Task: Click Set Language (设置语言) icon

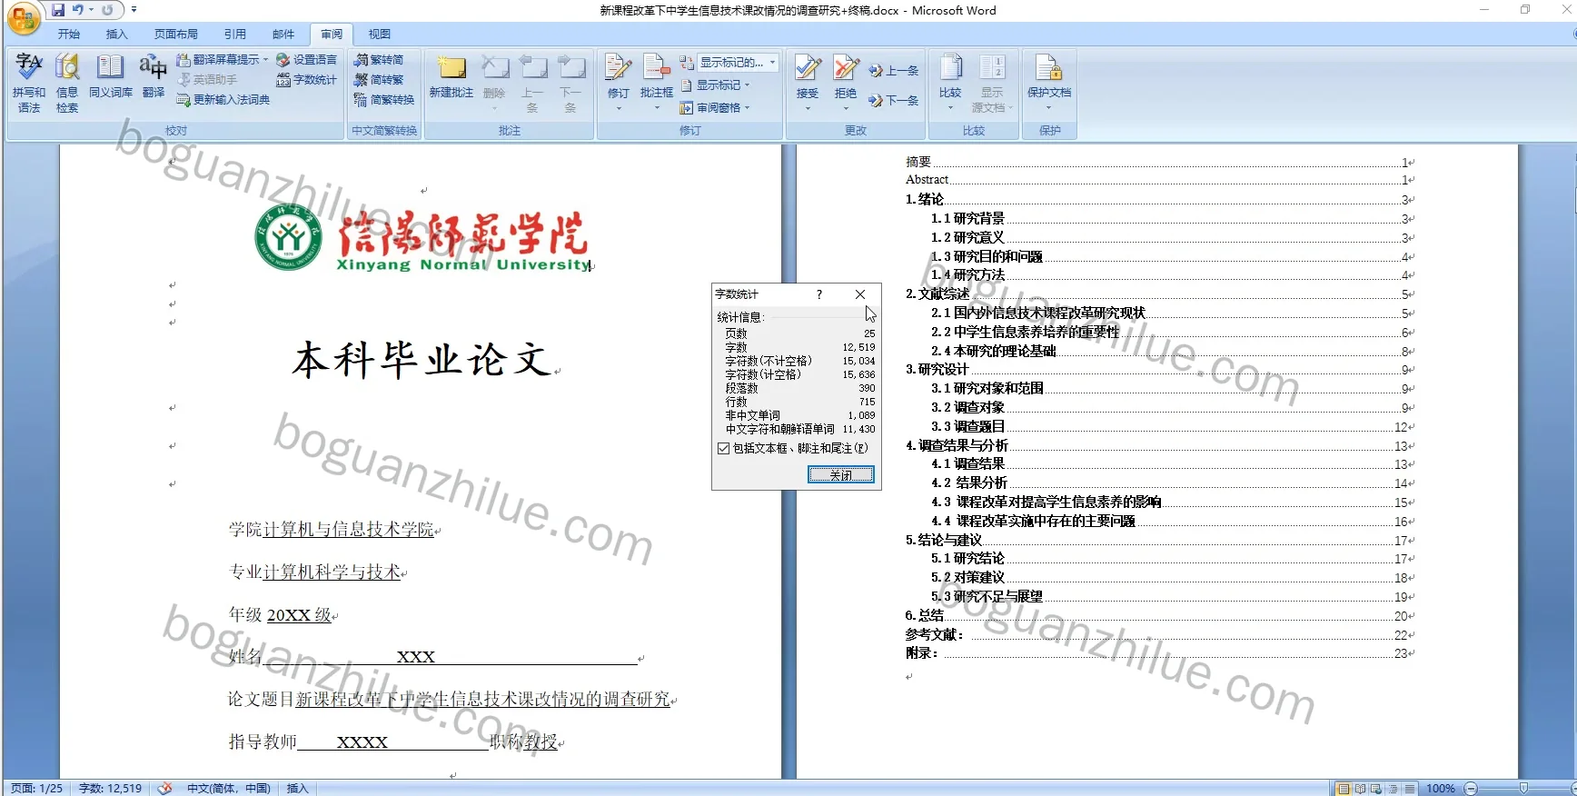Action: 306,60
